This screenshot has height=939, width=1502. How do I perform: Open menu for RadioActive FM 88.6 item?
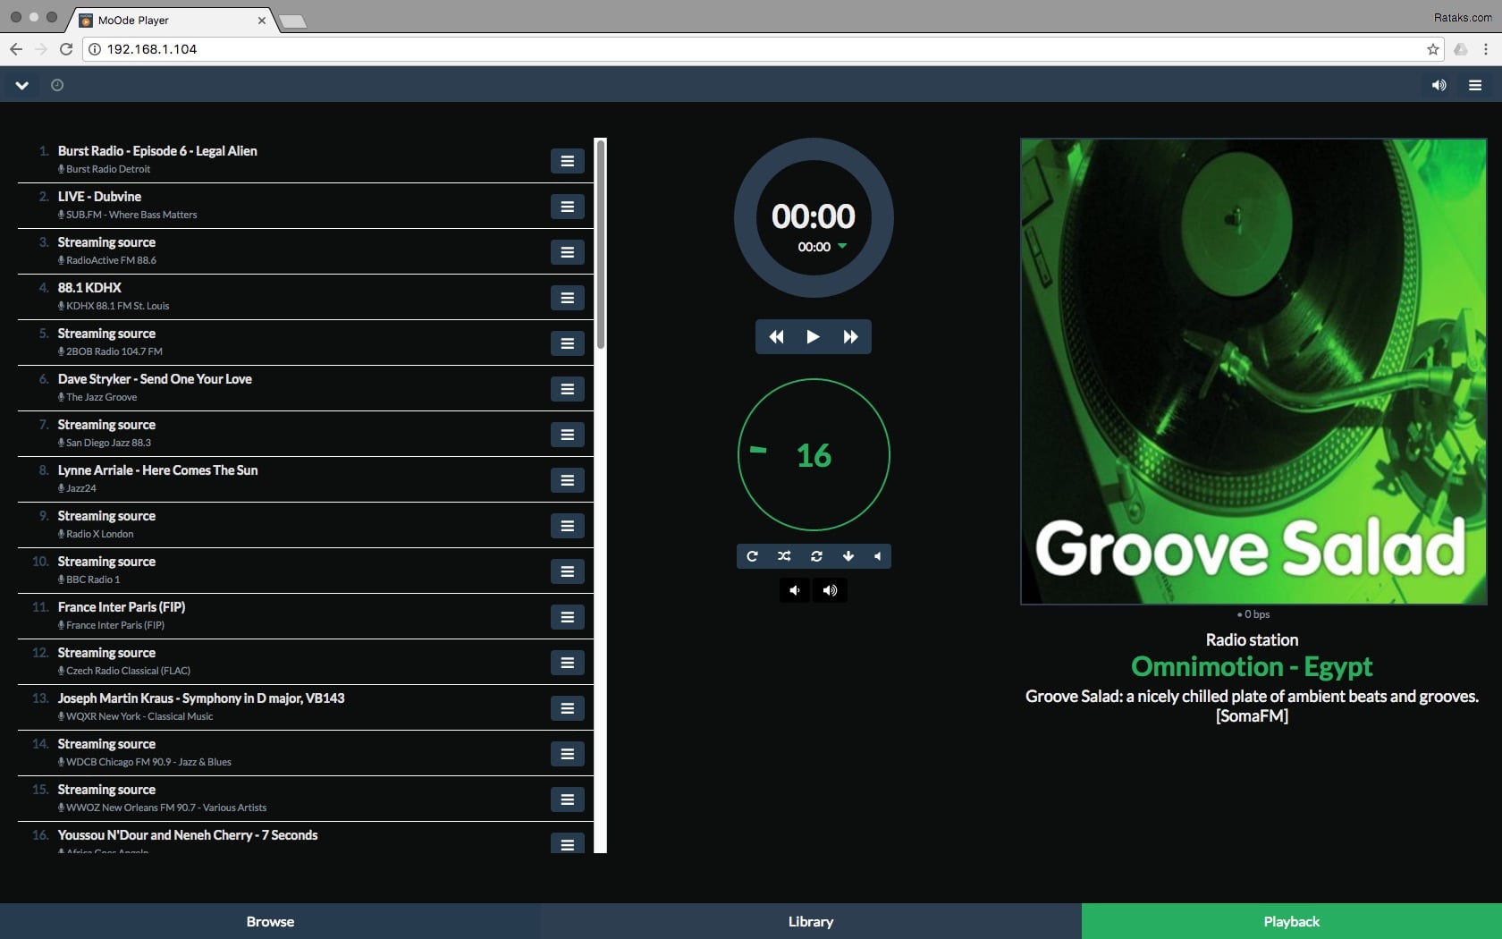point(567,252)
